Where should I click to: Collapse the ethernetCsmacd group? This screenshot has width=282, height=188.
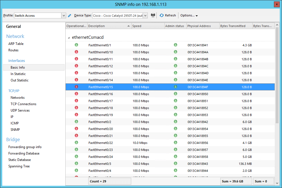tap(69, 38)
